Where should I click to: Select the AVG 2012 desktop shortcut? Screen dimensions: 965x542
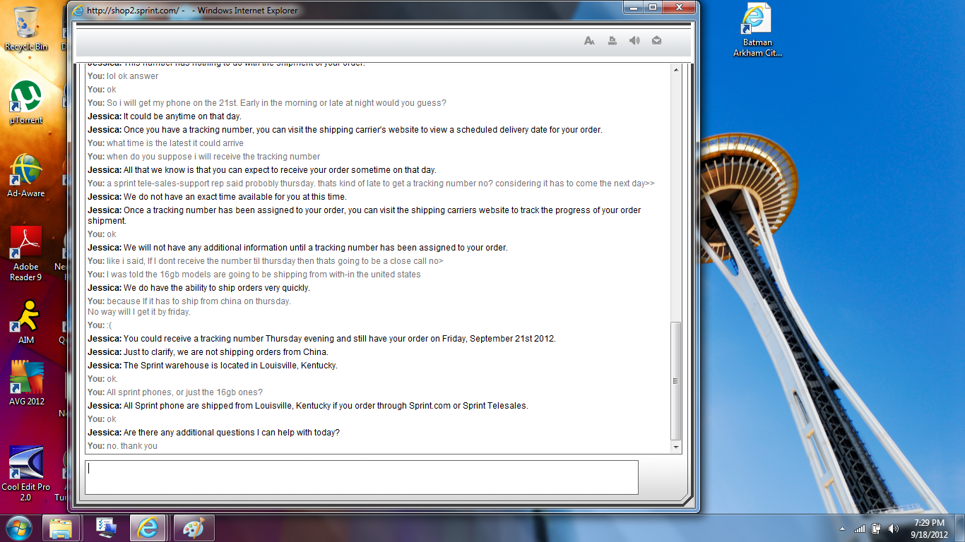[26, 383]
